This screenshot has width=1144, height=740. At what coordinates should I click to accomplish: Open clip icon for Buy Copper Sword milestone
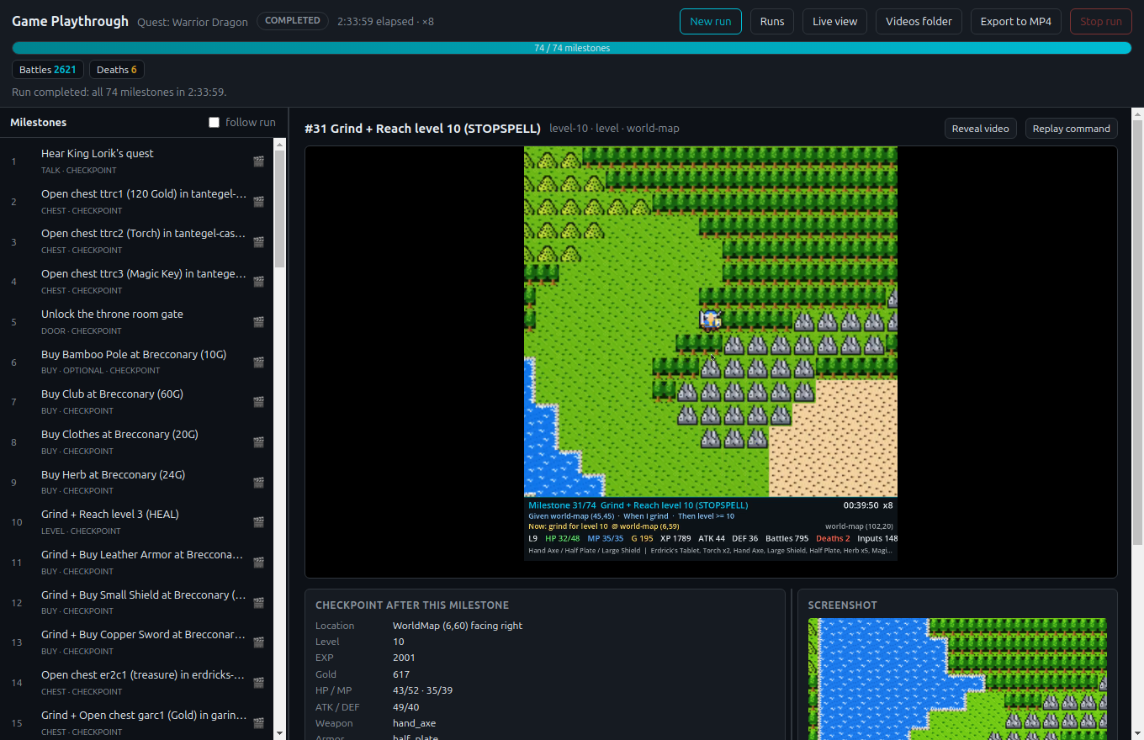tap(258, 642)
